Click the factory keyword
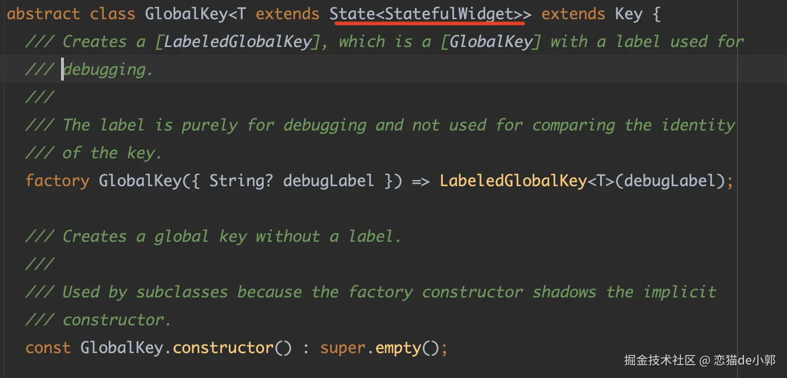This screenshot has width=787, height=378. (x=57, y=181)
